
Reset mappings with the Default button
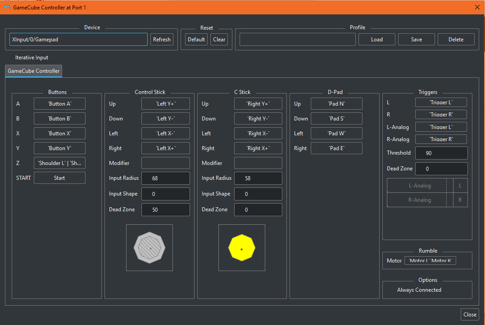coord(196,40)
